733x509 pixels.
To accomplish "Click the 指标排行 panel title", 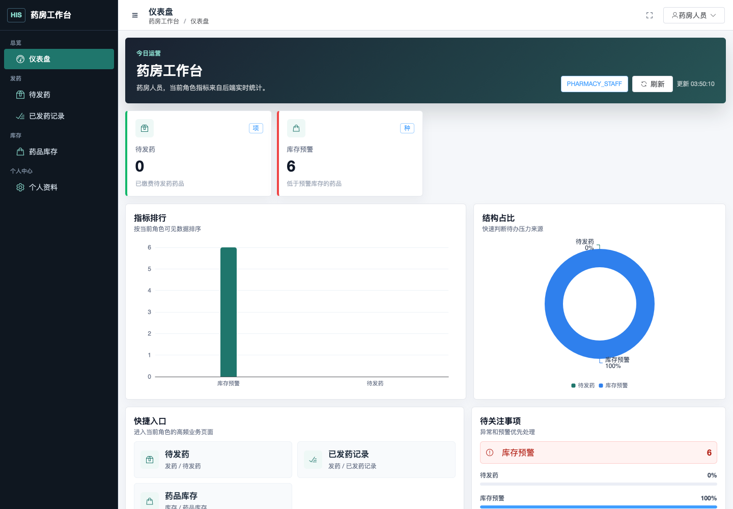I will (x=150, y=218).
